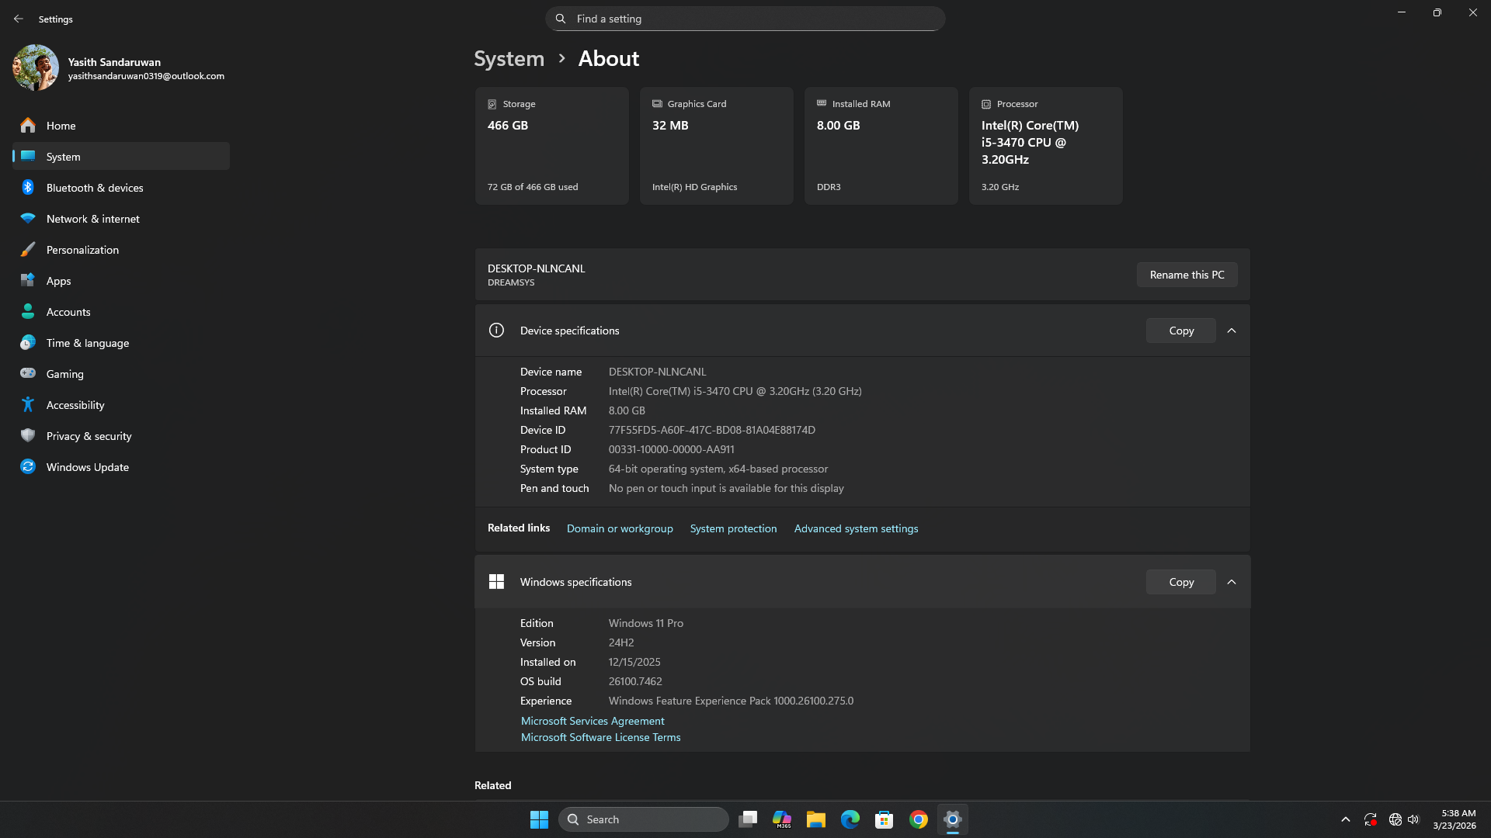Collapse the Device specifications section

(1232, 330)
